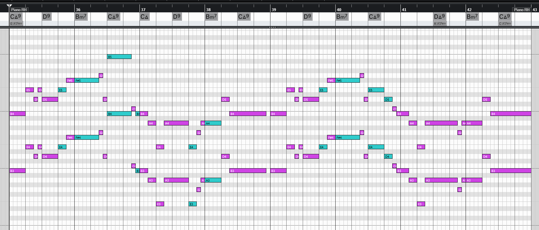The width and height of the screenshot is (539, 230).
Task: Click bar 40 on the ruler
Action: (339, 10)
